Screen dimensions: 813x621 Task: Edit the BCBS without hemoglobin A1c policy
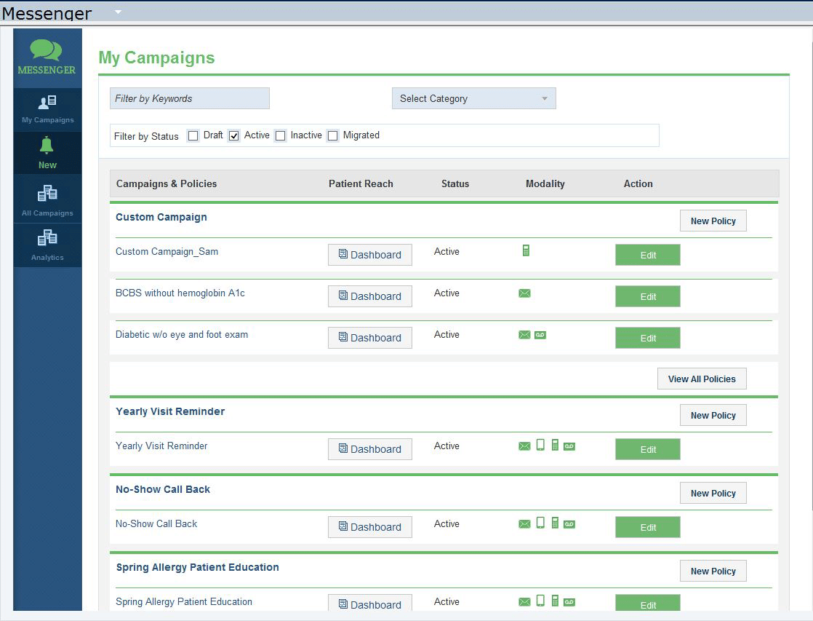pos(648,296)
